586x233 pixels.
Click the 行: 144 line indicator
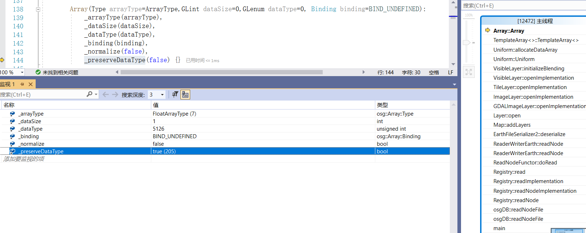tap(385, 73)
